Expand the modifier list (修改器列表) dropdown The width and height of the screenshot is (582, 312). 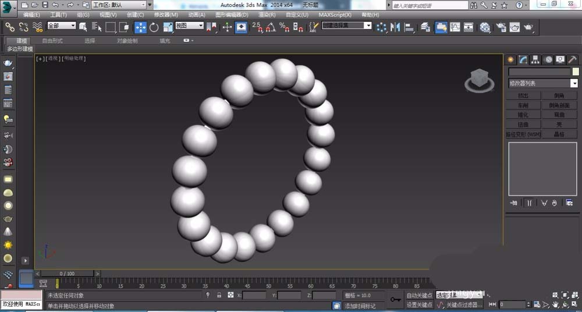(574, 83)
